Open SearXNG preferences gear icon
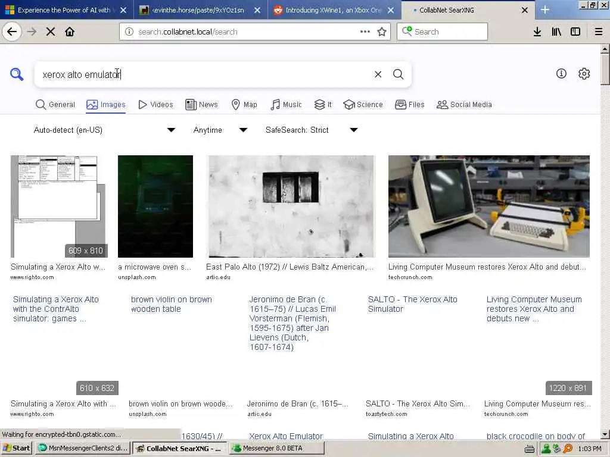Viewport: 610px width, 457px height. (584, 73)
